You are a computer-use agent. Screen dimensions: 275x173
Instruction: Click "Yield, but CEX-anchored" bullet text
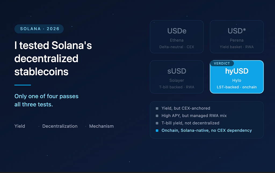pyautogui.click(x=186, y=108)
